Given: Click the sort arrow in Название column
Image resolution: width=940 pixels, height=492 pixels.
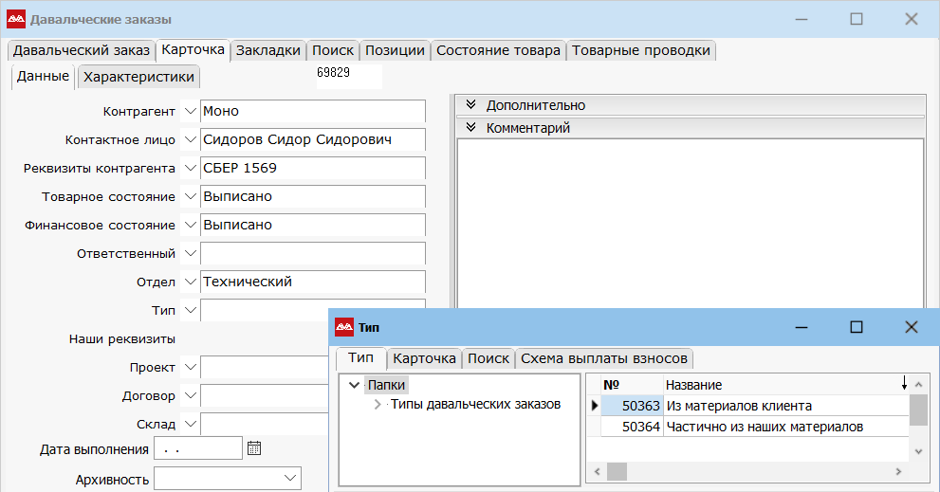Looking at the screenshot, I should click(x=903, y=384).
